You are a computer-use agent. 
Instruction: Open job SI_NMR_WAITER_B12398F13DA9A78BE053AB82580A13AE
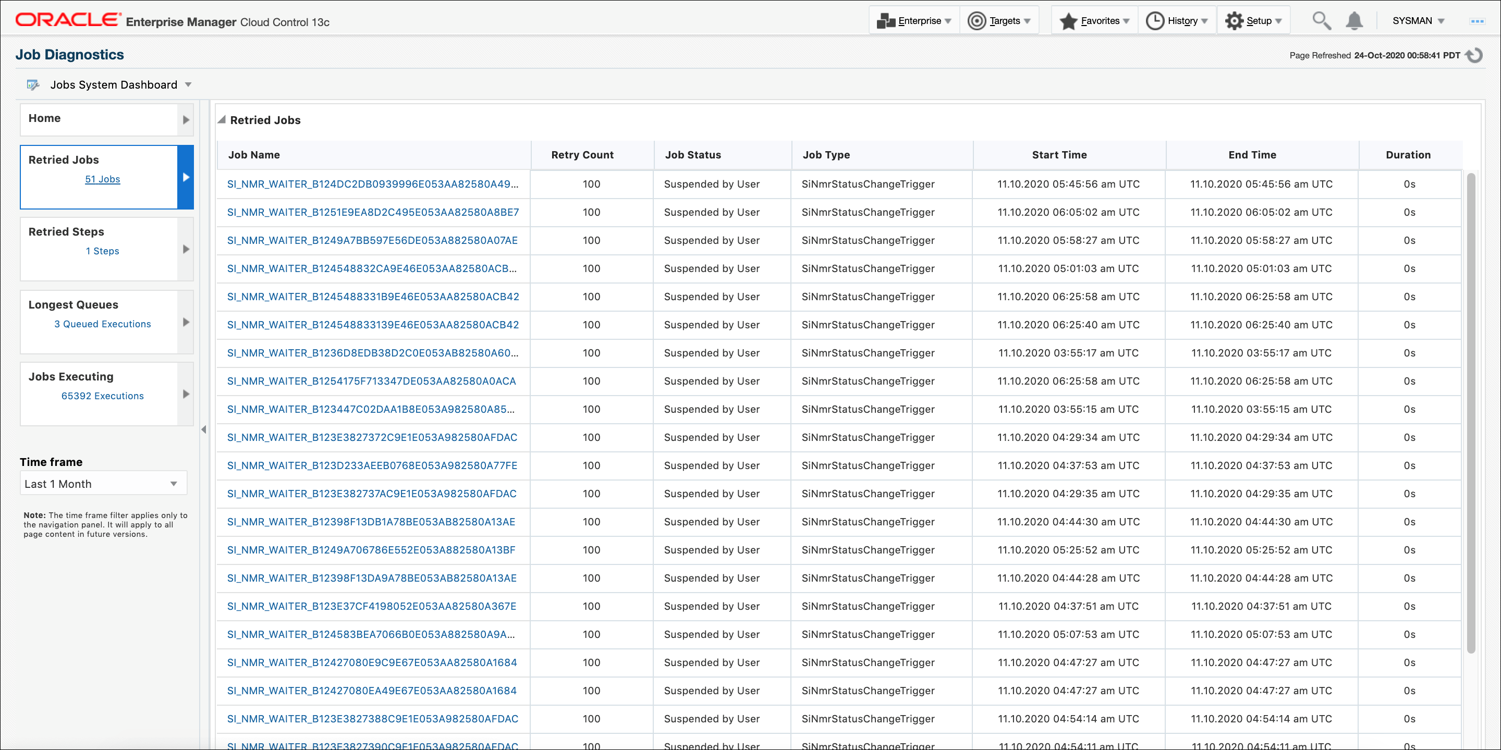point(372,578)
